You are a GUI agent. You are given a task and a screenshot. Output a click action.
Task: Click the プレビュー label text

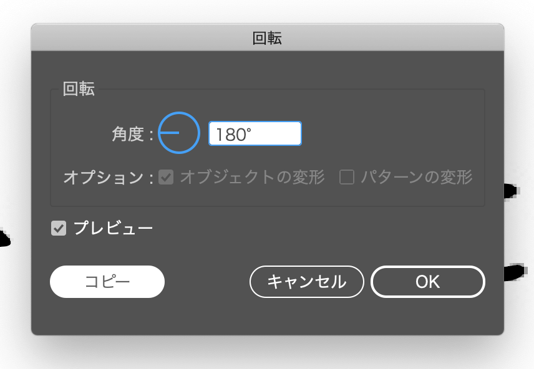[113, 228]
